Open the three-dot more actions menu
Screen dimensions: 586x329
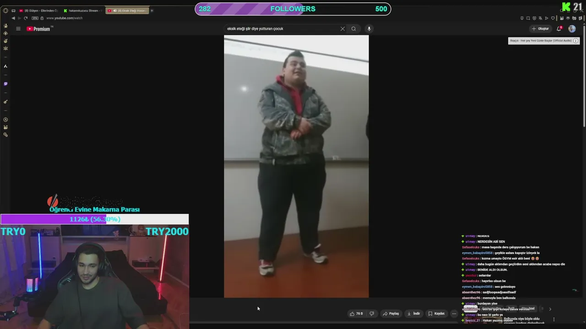(454, 313)
